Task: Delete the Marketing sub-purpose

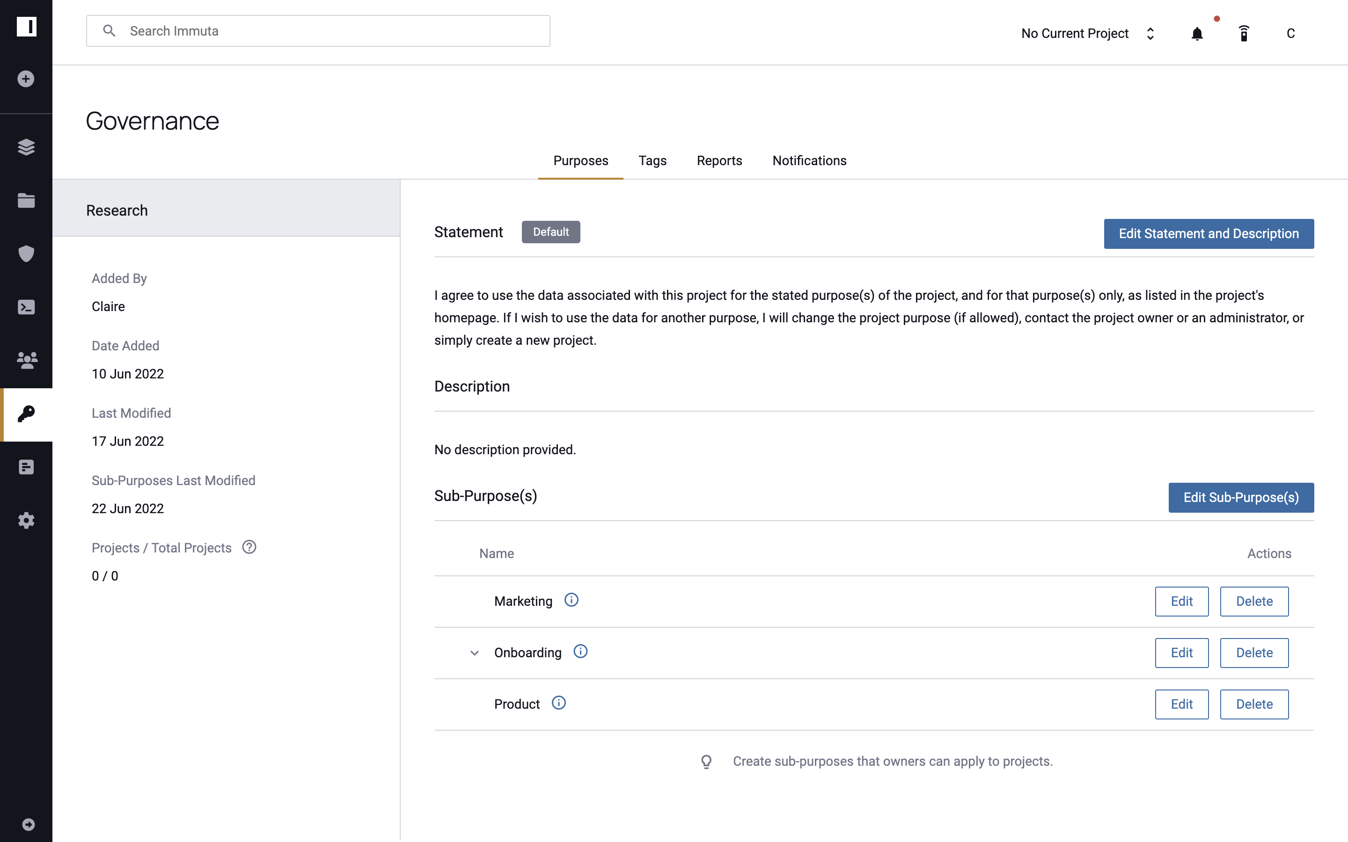Action: (x=1254, y=601)
